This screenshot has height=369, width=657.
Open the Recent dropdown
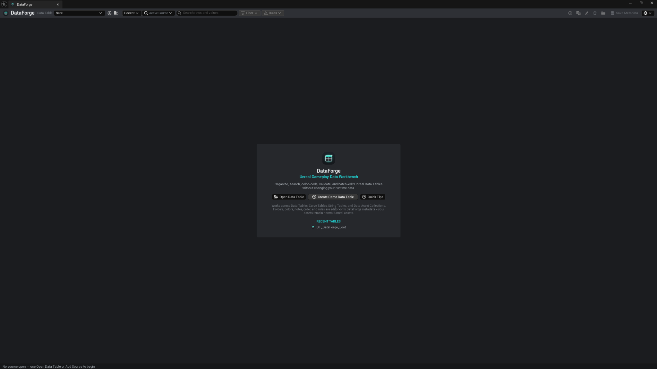click(131, 13)
